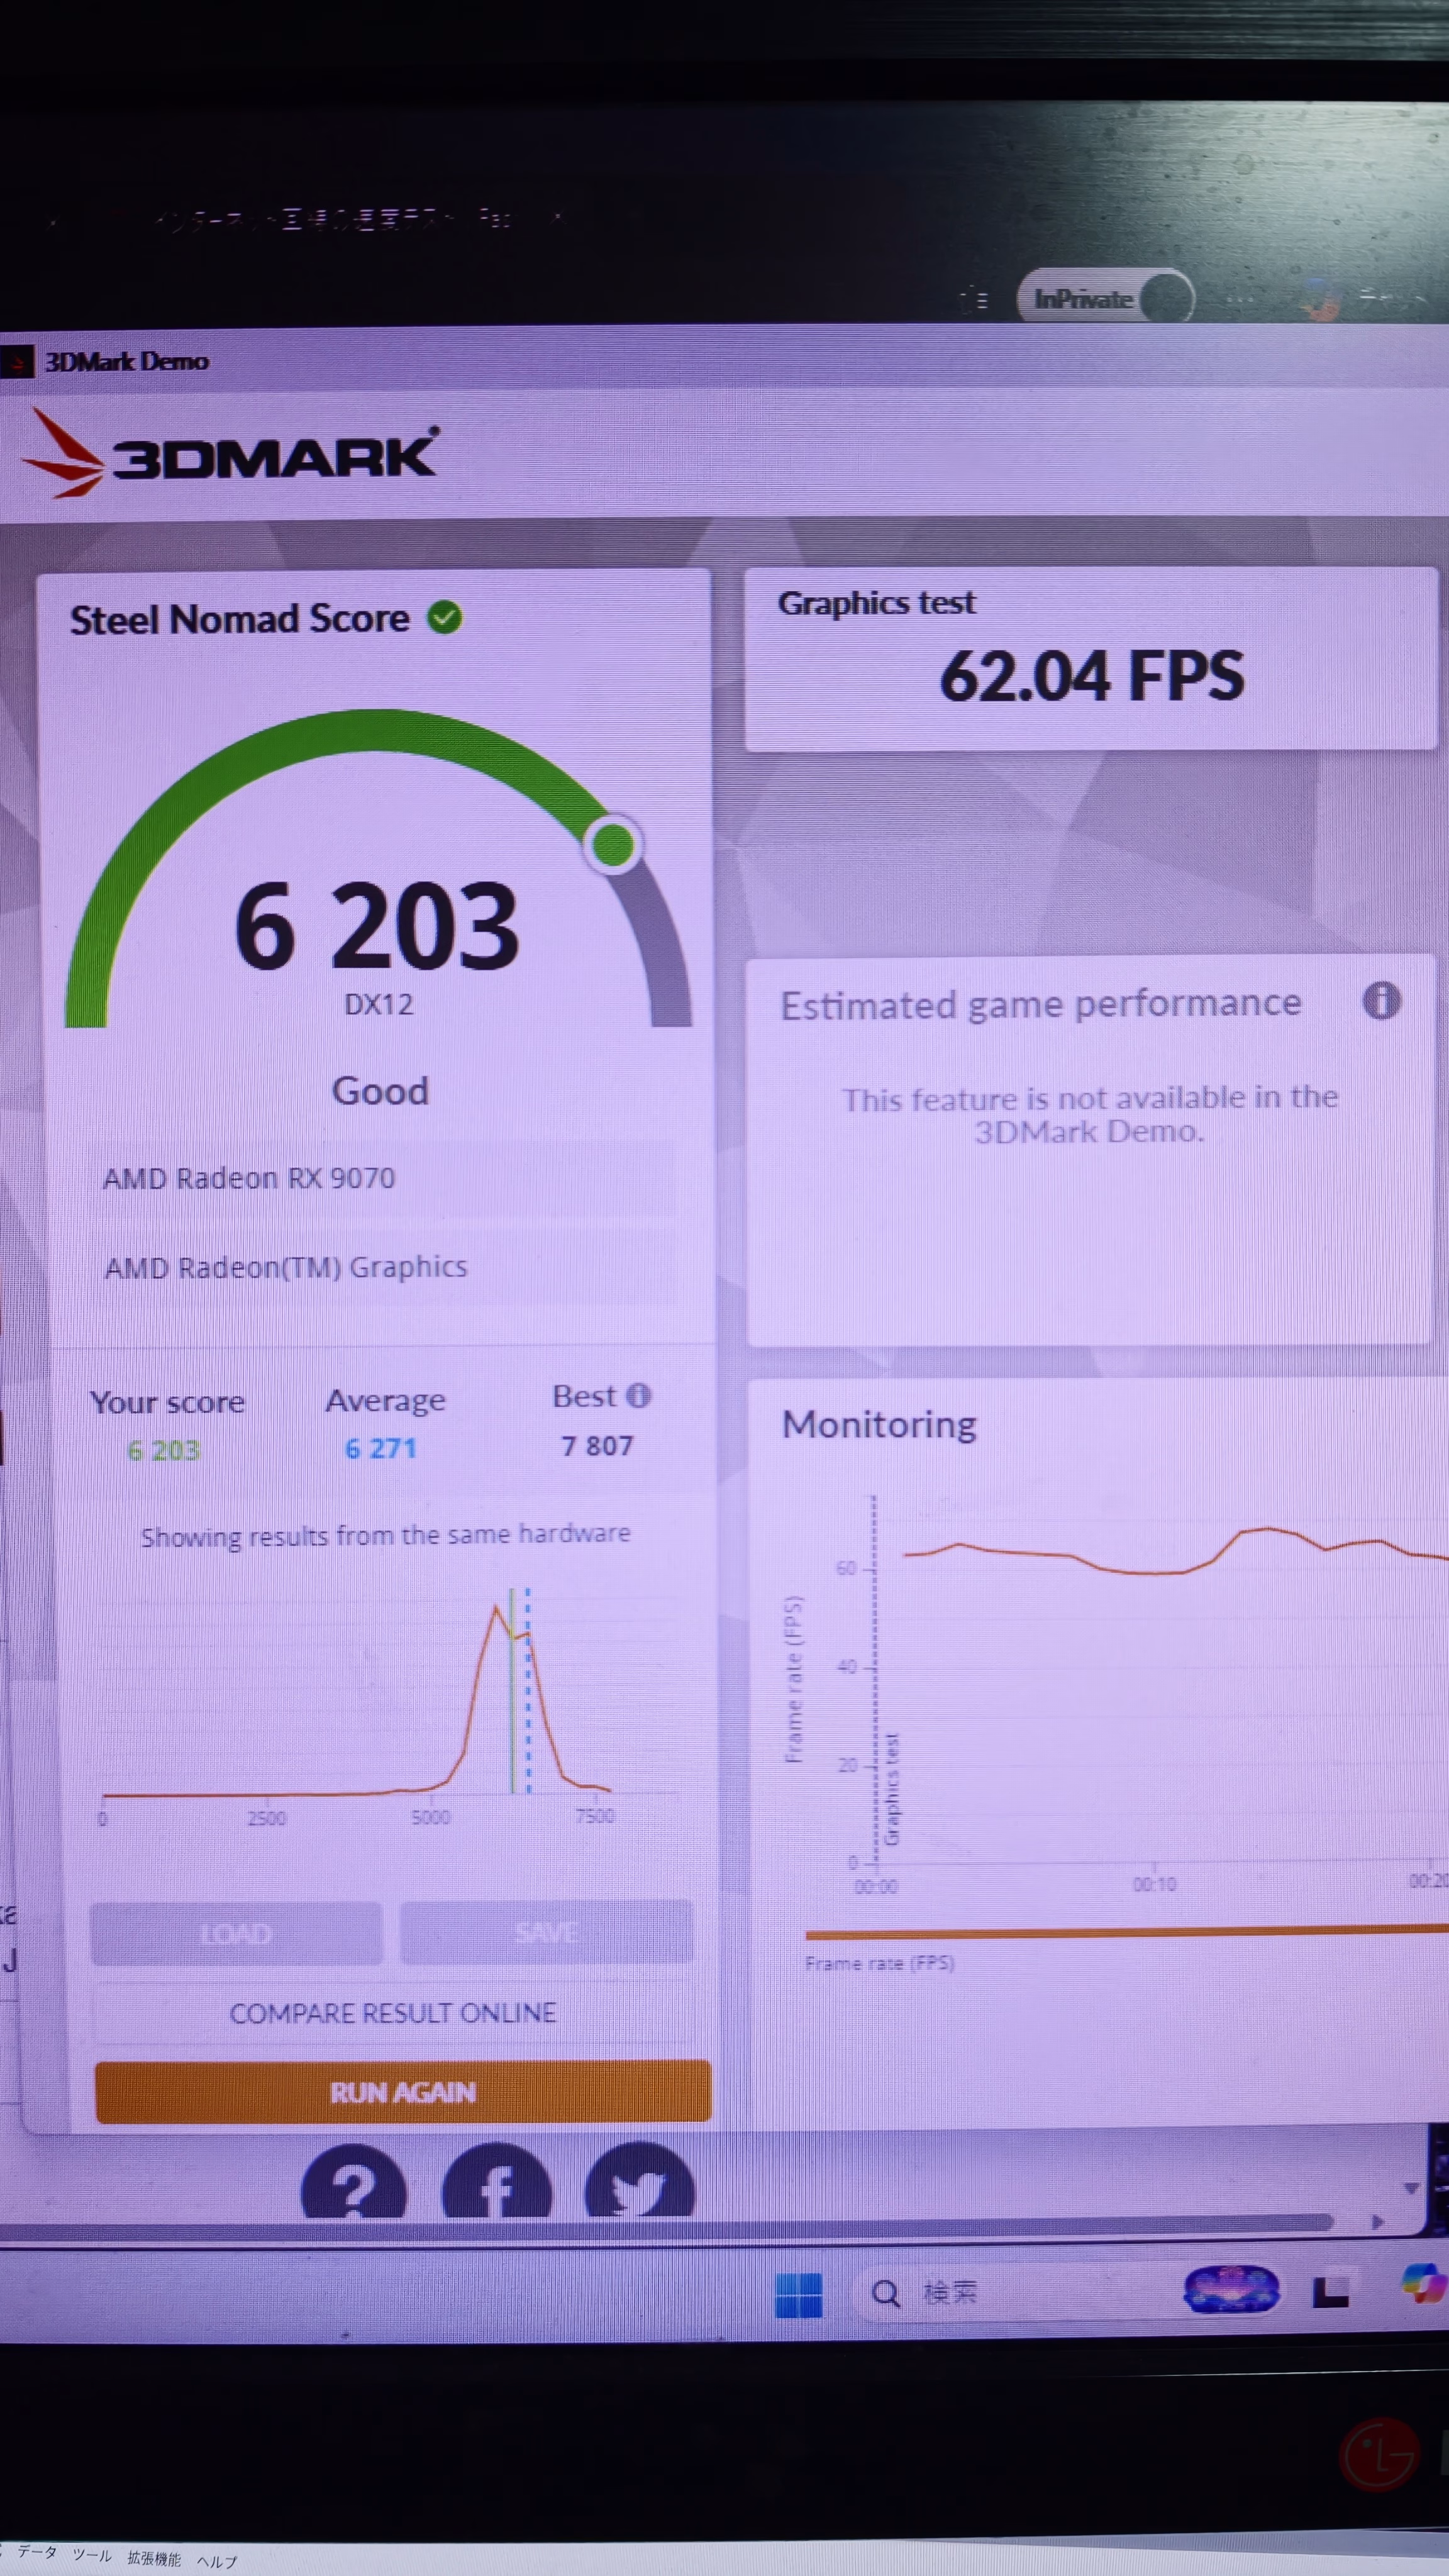Open the ヘルプ menu in the menu bar

click(x=217, y=2562)
